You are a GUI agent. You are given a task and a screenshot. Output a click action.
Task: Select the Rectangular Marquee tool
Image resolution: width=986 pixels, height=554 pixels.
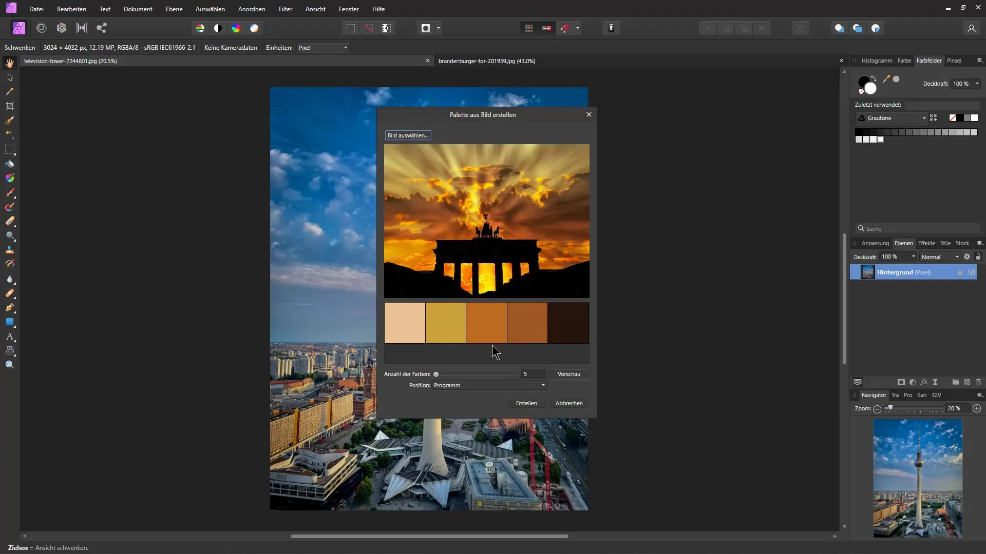[x=10, y=150]
